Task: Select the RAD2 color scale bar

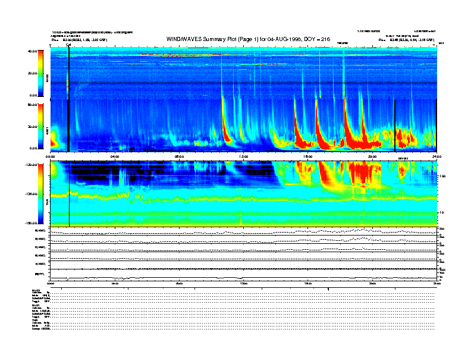Action: (x=40, y=73)
